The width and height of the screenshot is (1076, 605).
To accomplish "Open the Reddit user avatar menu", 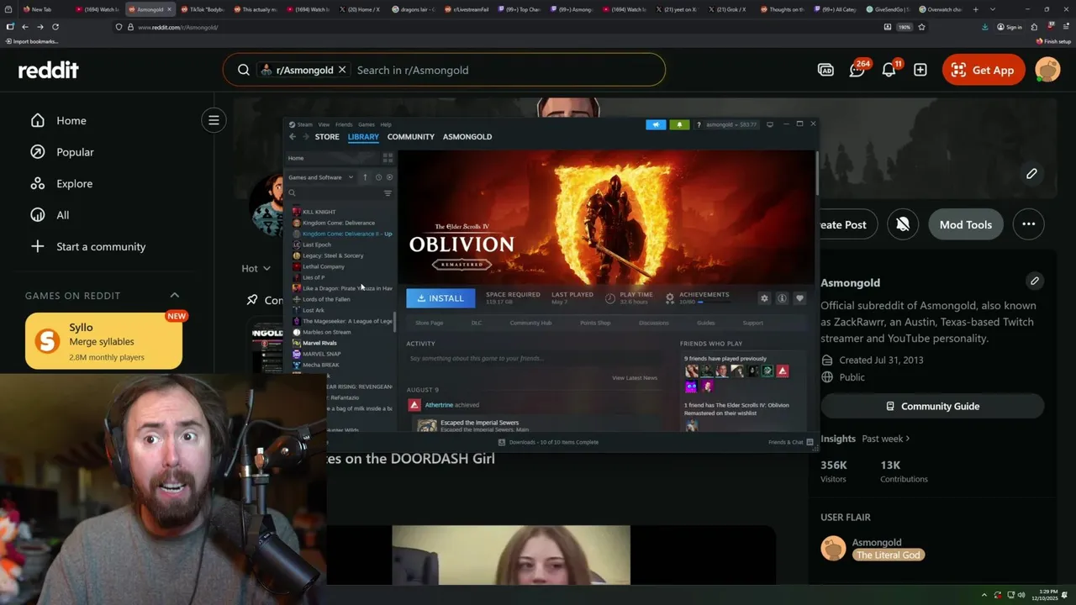I will pos(1047,70).
